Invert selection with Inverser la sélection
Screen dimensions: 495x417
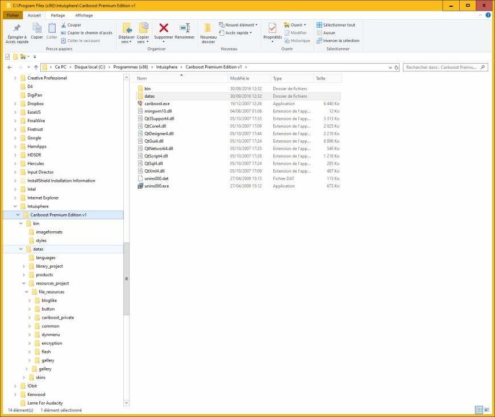coord(338,41)
